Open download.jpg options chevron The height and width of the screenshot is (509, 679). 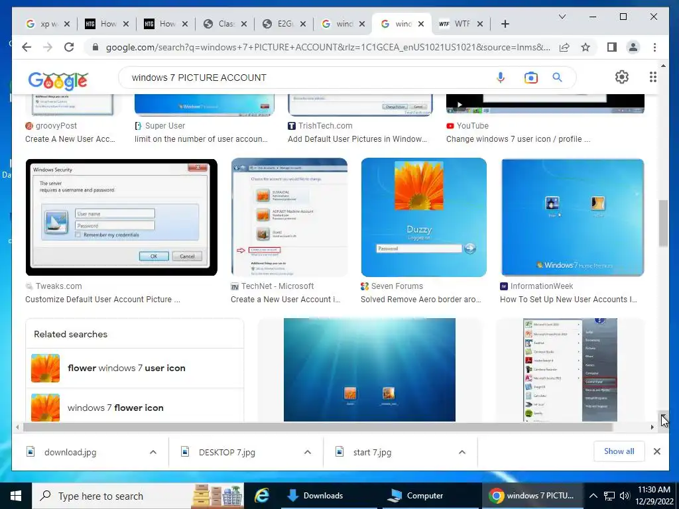click(153, 452)
